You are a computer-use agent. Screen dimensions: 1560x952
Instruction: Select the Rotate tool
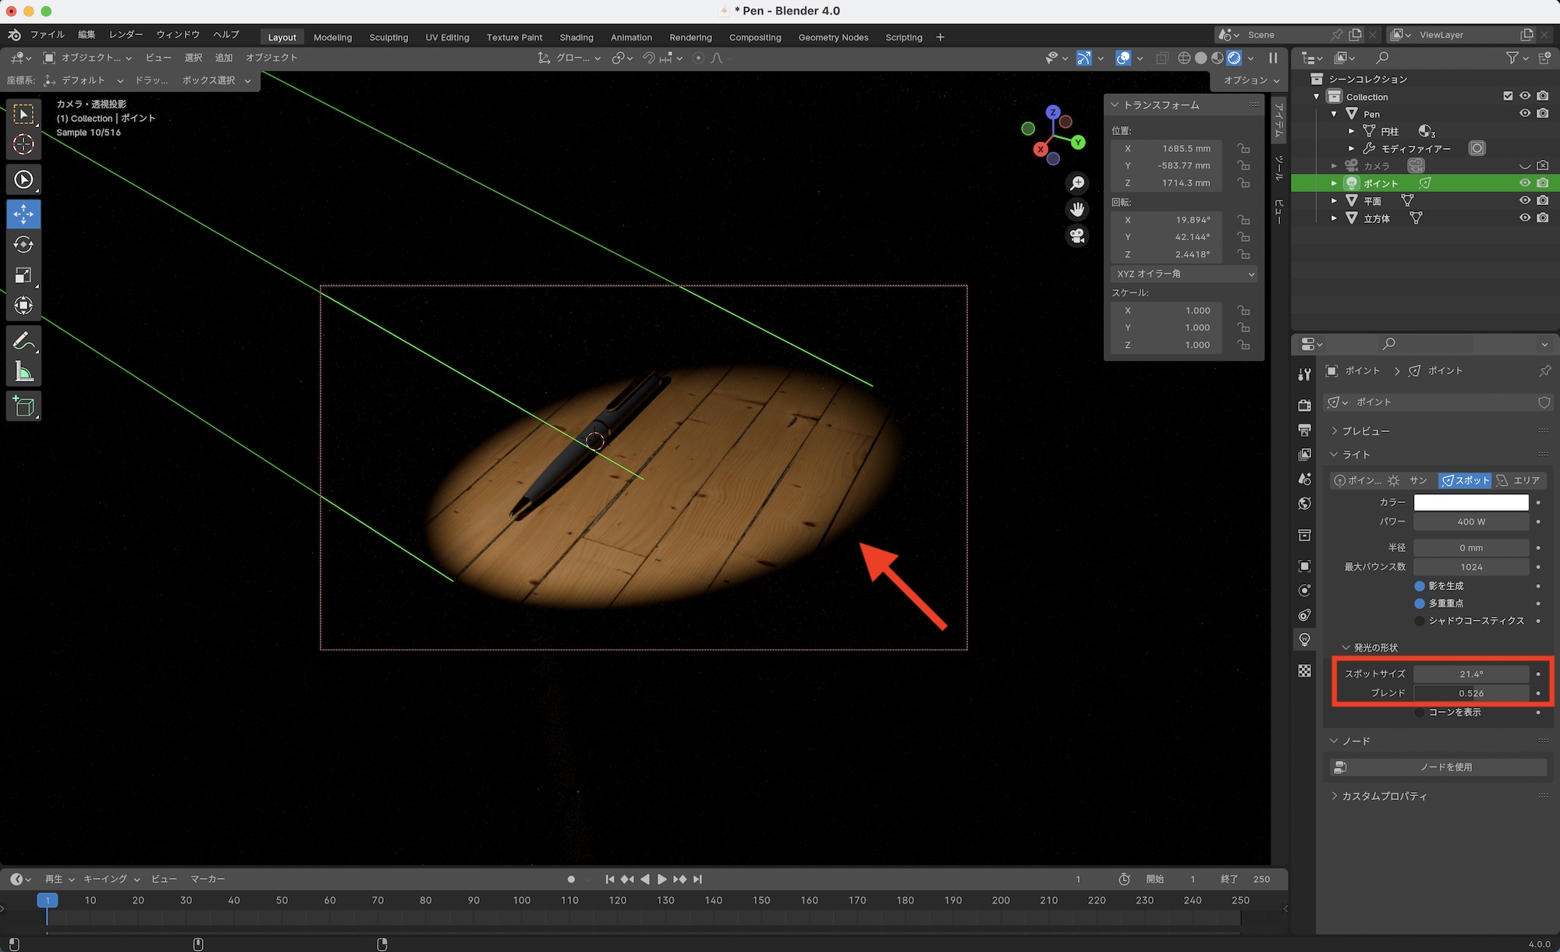23,245
